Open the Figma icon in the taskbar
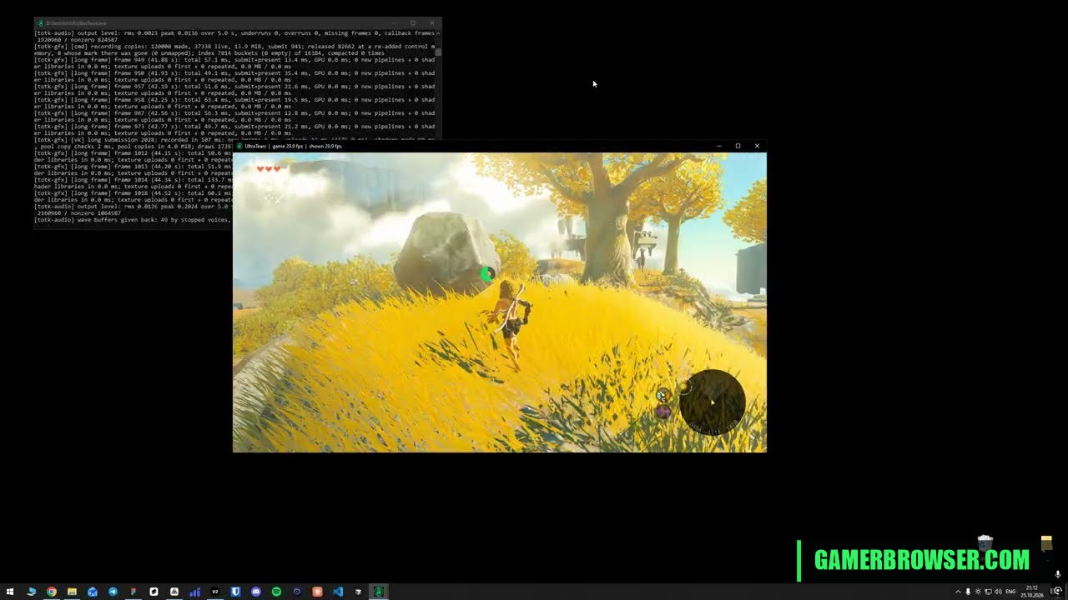Image resolution: width=1068 pixels, height=600 pixels. [133, 592]
